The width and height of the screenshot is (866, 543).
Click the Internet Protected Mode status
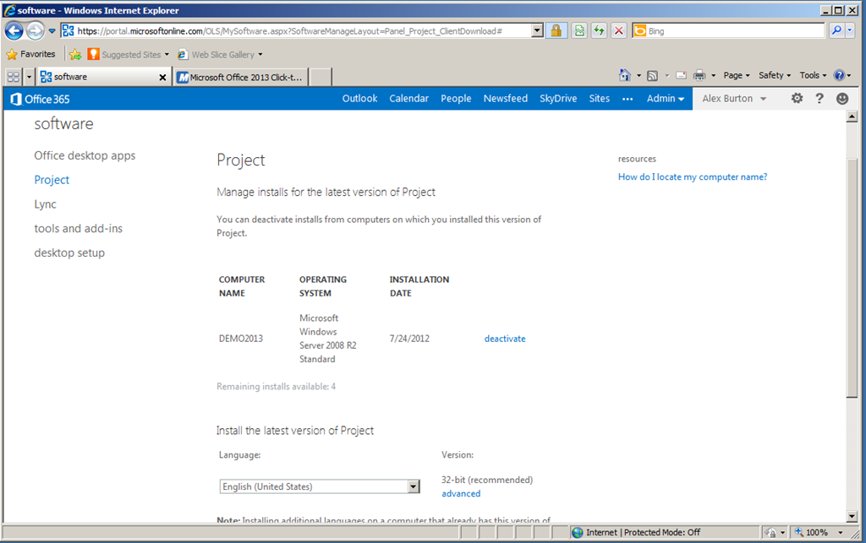(643, 532)
